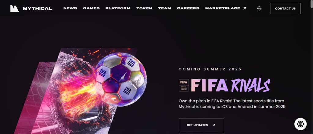Select Careers in the navigation bar
Image resolution: width=313 pixels, height=134 pixels.
(x=188, y=8)
